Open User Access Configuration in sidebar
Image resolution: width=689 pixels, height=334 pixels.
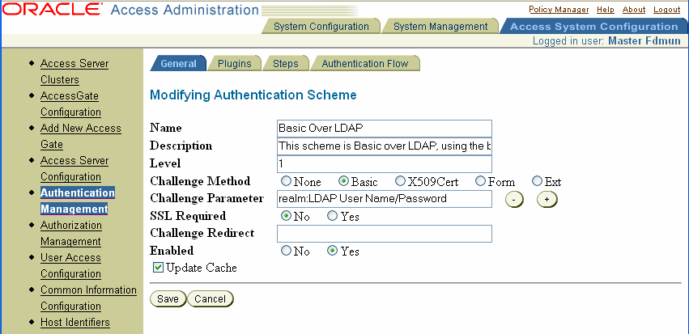[70, 265]
